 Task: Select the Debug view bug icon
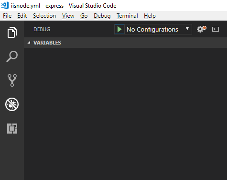click(x=12, y=104)
